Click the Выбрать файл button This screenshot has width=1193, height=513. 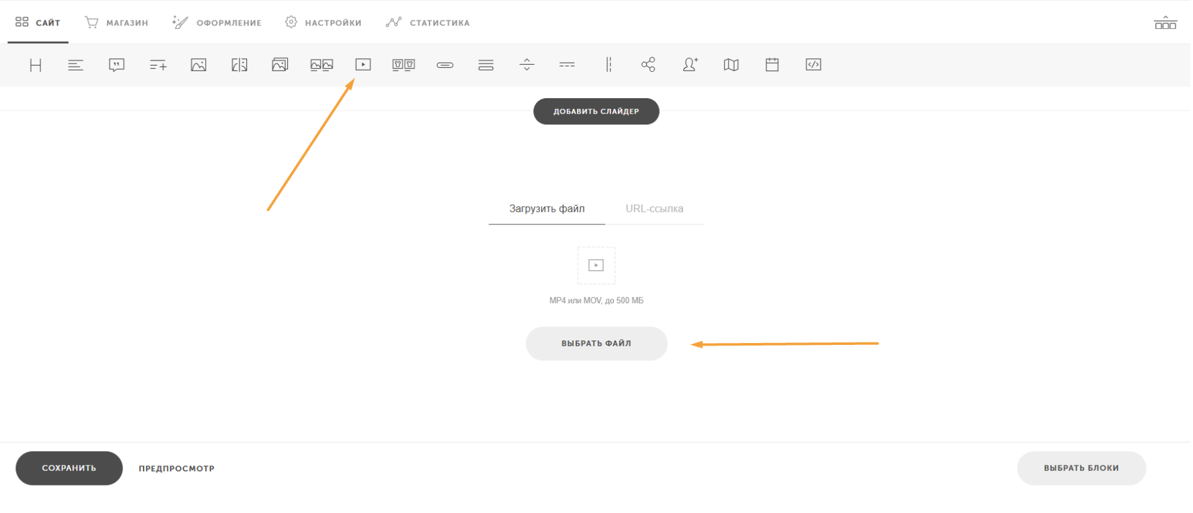[596, 344]
